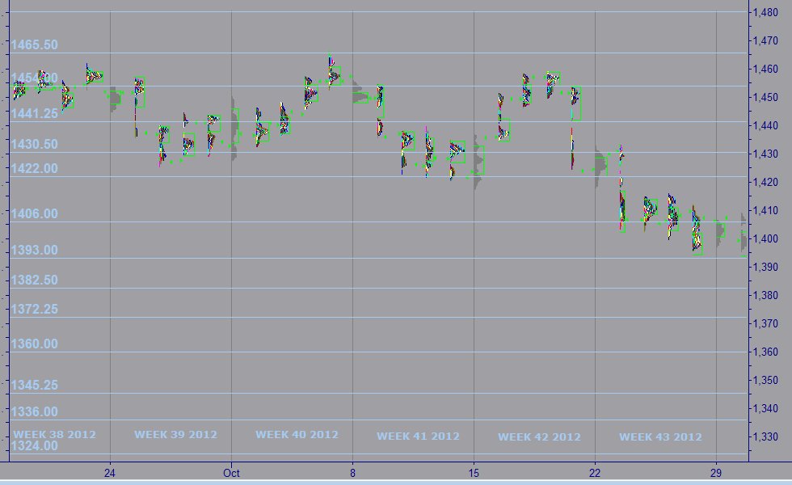The image size is (792, 485).
Task: Click the 1406.00 price level label
Action: 34,214
